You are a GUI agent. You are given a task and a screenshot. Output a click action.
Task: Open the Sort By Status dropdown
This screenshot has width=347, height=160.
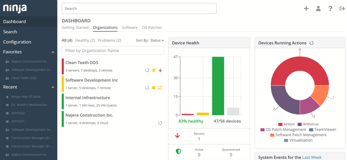tap(157, 41)
